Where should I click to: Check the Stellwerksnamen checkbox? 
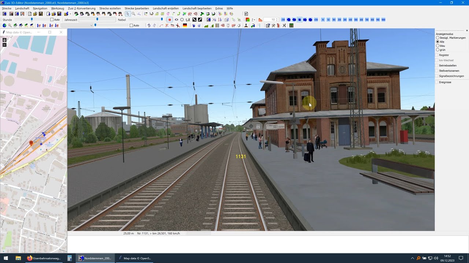click(437, 70)
